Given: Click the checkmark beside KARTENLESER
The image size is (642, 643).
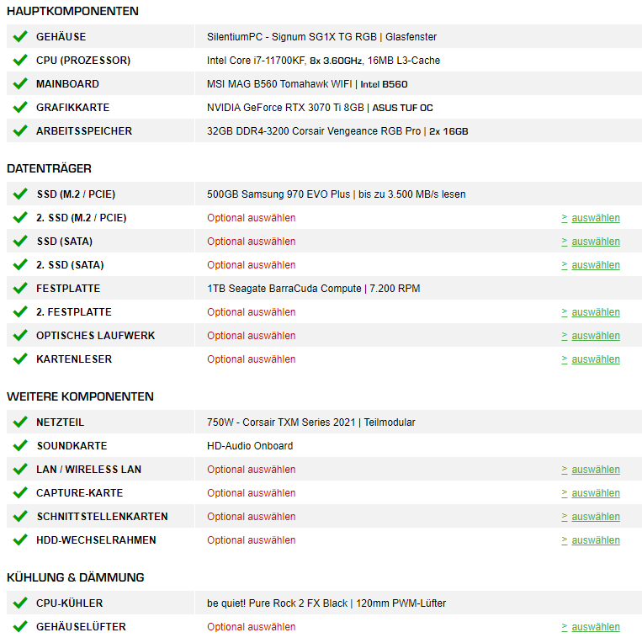Looking at the screenshot, I should coord(20,359).
